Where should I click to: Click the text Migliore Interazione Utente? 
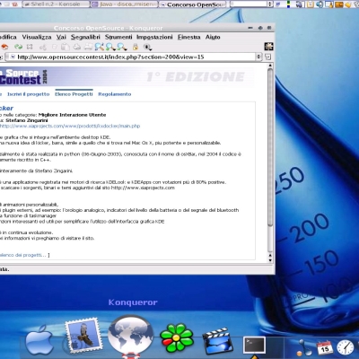[72, 115]
